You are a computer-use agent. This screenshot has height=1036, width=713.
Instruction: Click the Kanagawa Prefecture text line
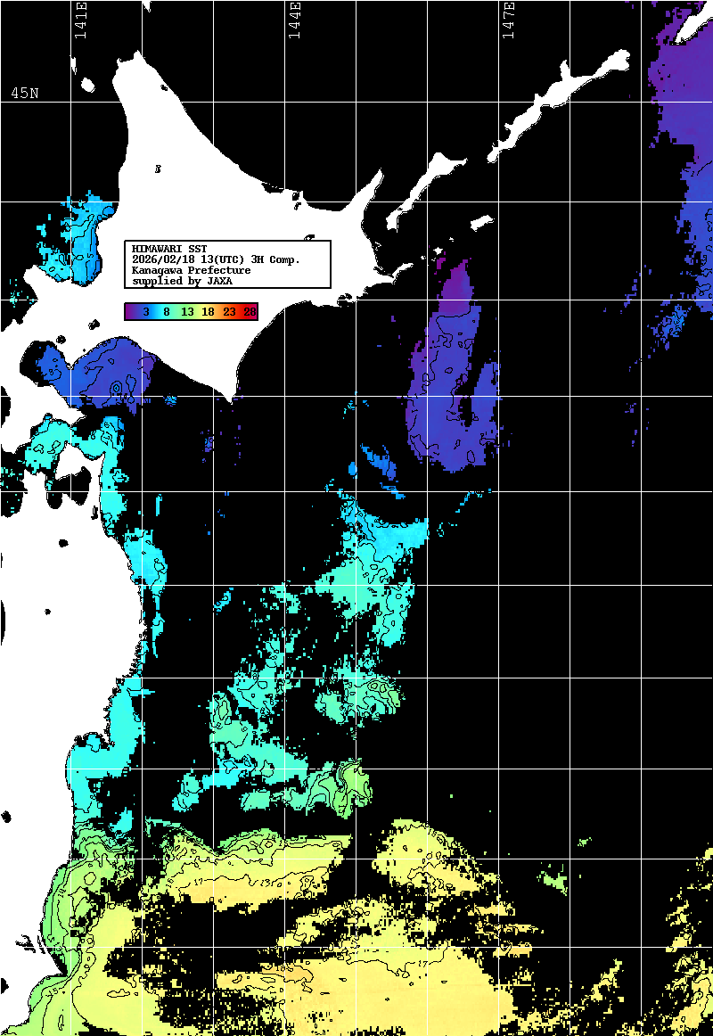pyautogui.click(x=191, y=270)
